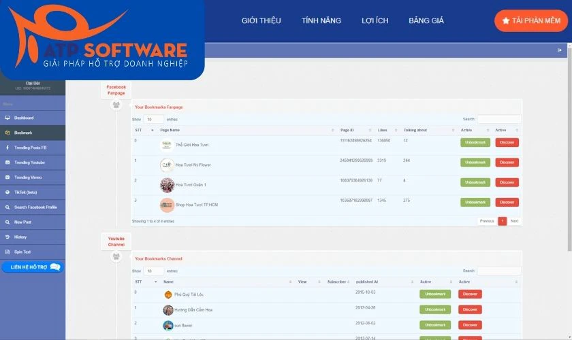The image size is (572, 340).
Task: Unbookmark sun flower channel
Action: tap(435, 324)
